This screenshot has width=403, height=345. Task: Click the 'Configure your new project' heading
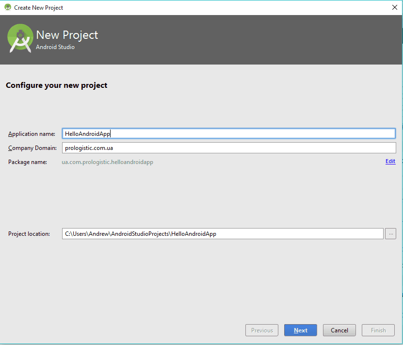(x=57, y=85)
